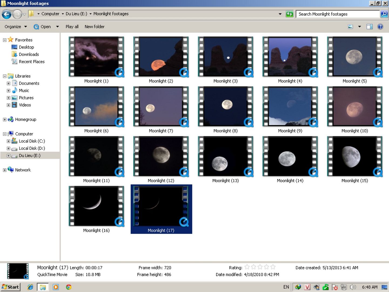
Task: Create a New folder
Action: [94, 26]
